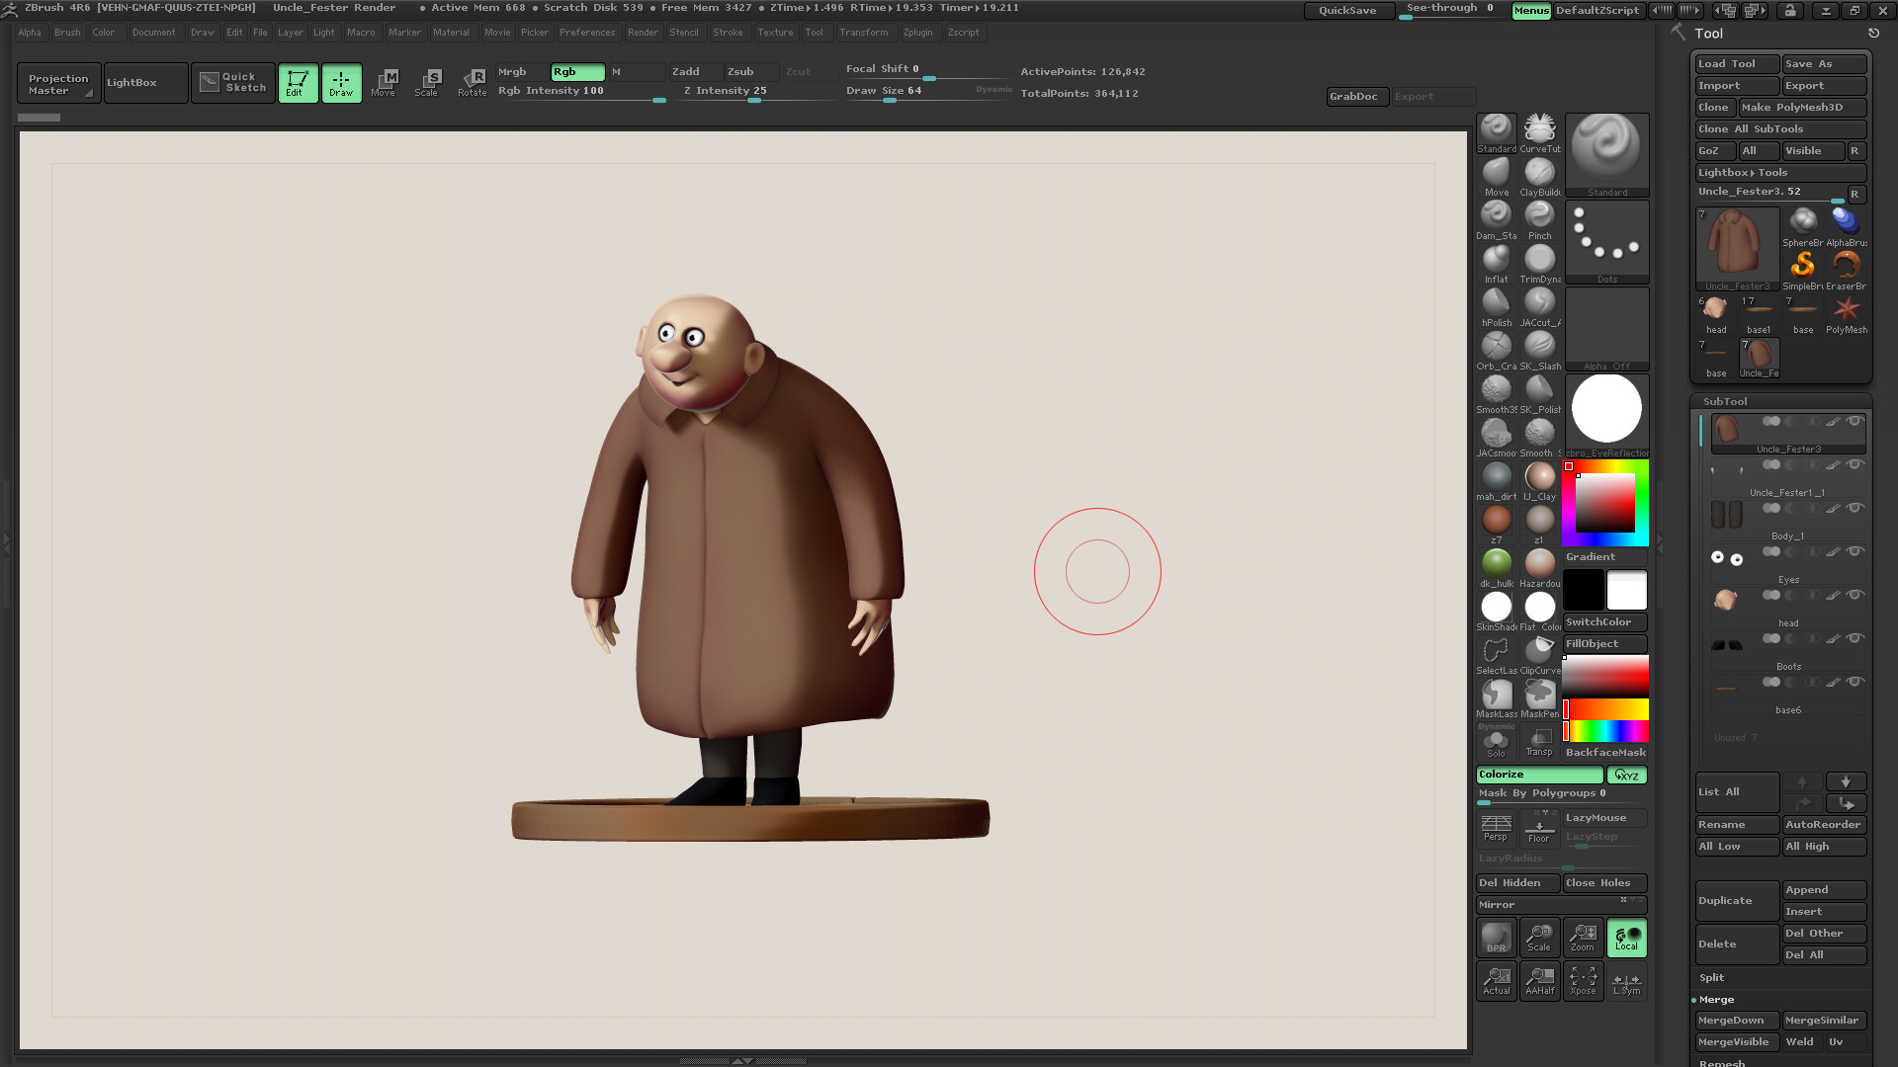Viewport: 1898px width, 1067px height.
Task: Click the Duplicate subtool button
Action: point(1737,901)
